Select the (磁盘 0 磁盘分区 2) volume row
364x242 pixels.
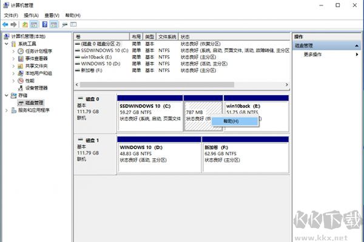[x=182, y=44]
